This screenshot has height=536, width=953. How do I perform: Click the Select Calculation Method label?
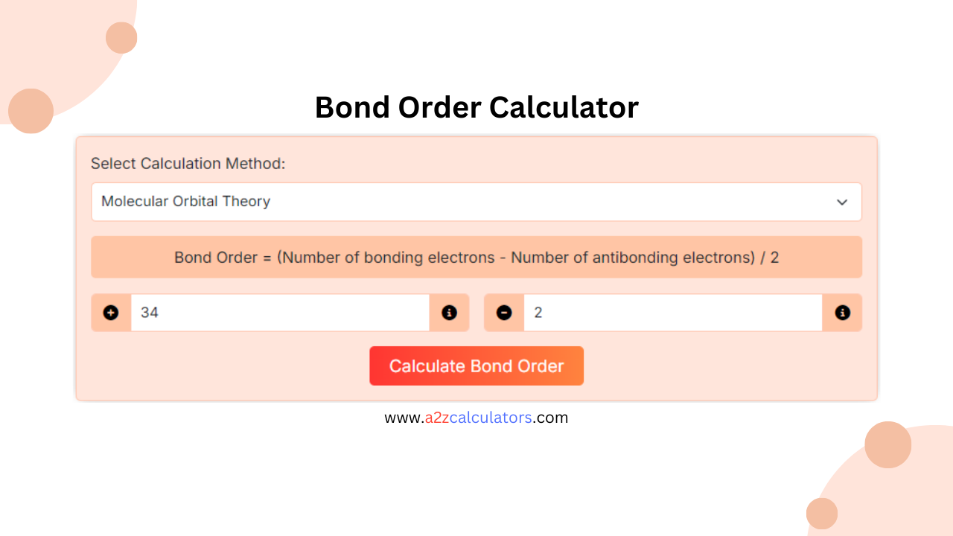pos(188,163)
